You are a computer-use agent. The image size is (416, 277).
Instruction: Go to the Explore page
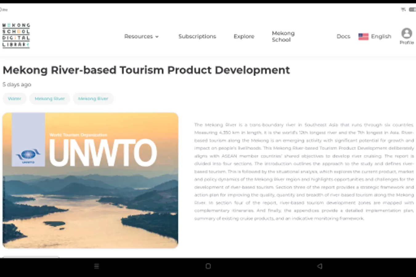244,36
